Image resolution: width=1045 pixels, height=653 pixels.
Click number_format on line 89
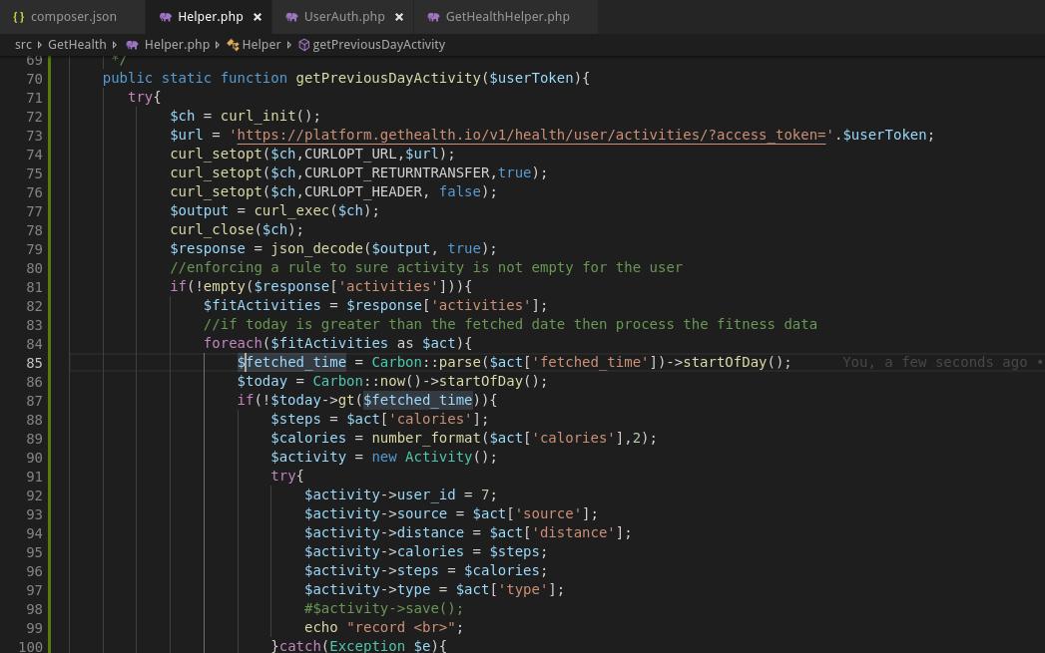pos(426,438)
